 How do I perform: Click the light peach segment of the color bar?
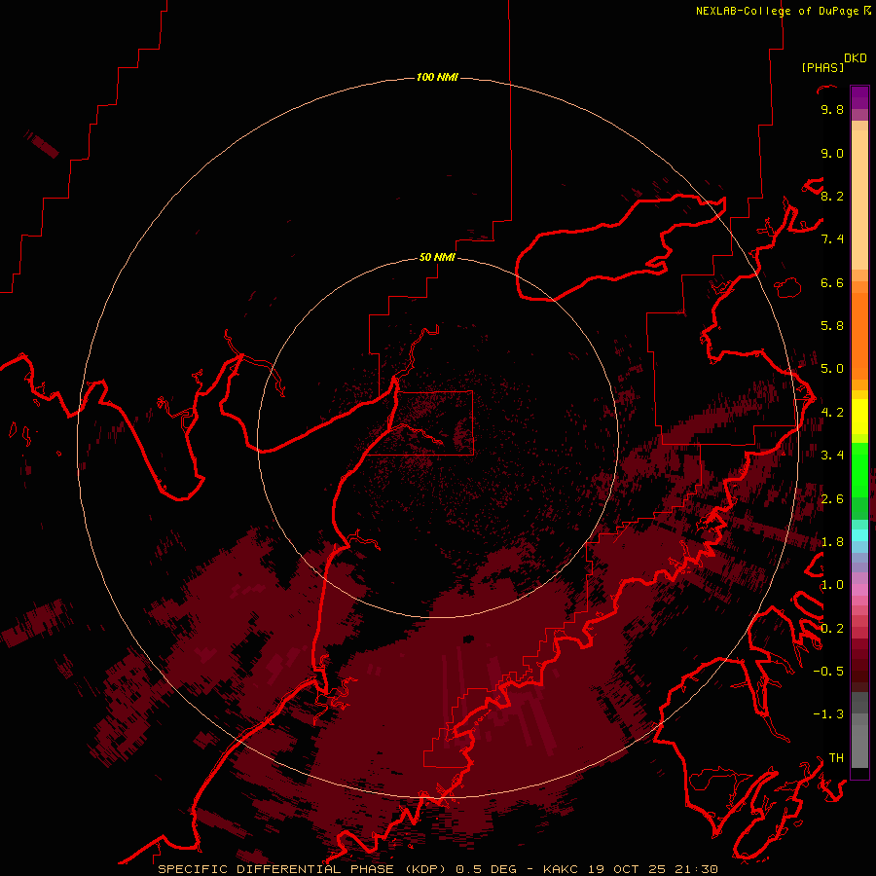coord(859,200)
